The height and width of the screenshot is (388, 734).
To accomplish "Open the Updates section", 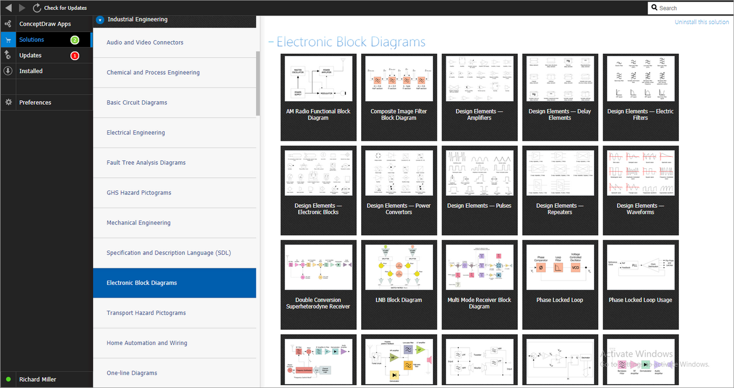I will coord(30,56).
